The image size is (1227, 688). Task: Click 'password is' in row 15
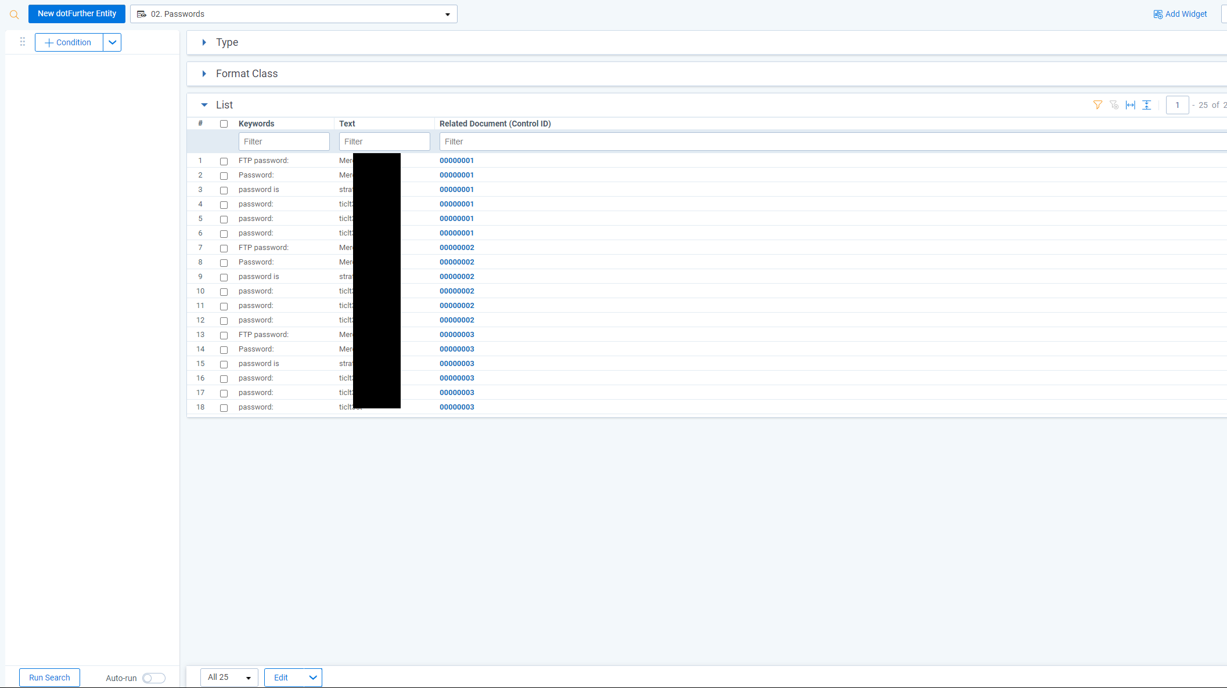click(258, 364)
